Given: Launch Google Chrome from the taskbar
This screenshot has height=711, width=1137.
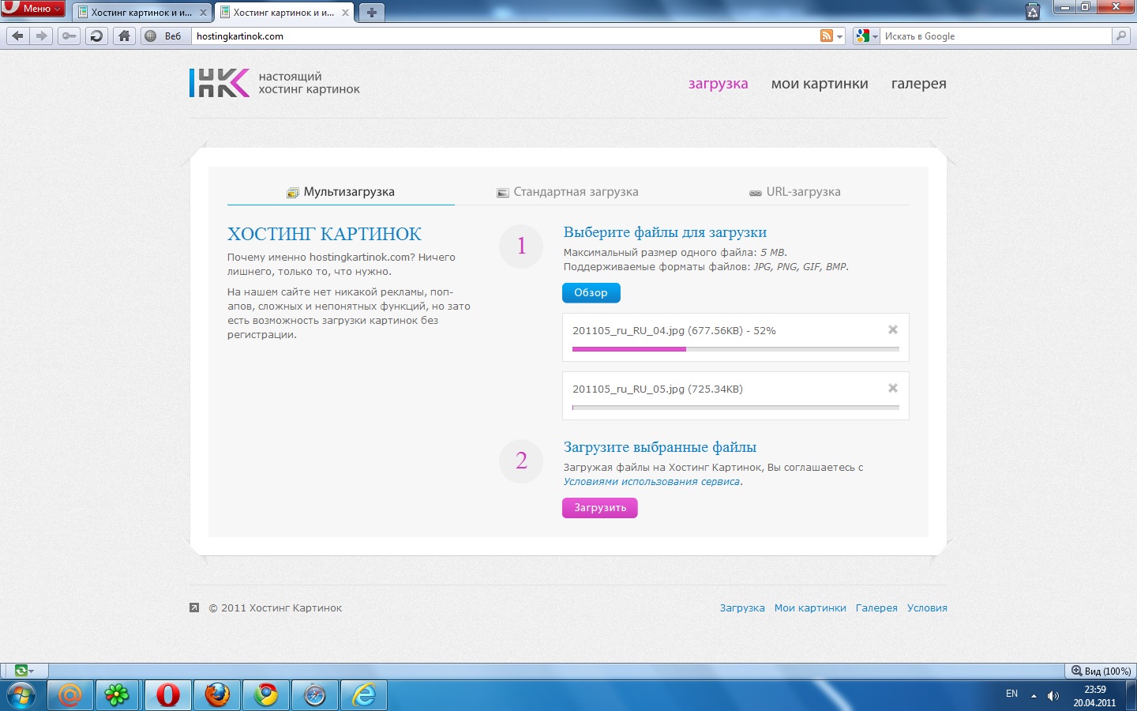Looking at the screenshot, I should [x=266, y=694].
